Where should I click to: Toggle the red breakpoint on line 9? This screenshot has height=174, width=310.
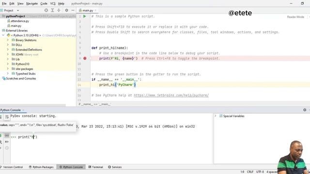pyautogui.click(x=85, y=58)
